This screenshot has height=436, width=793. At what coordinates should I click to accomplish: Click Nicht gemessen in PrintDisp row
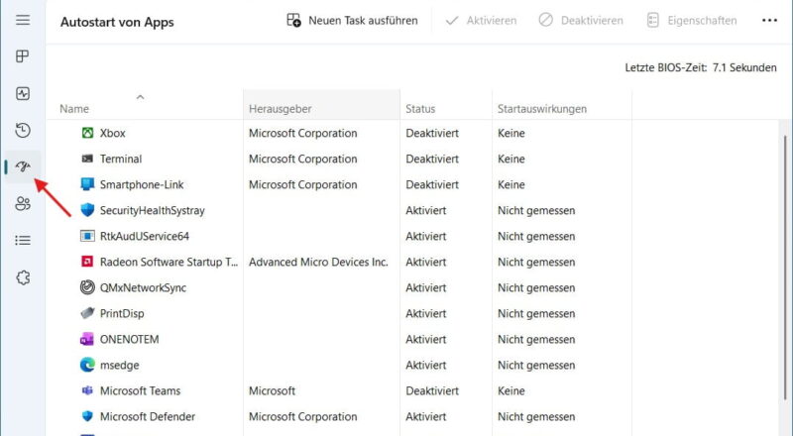[536, 313]
